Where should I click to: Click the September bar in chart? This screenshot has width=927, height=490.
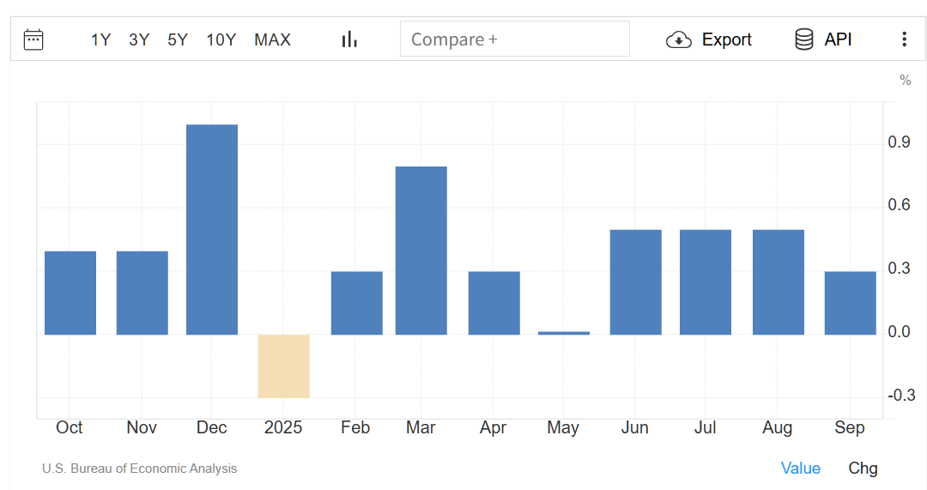tap(850, 303)
